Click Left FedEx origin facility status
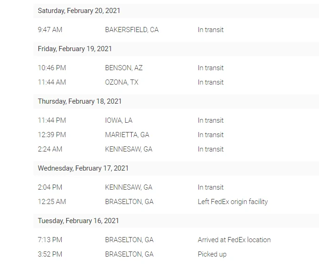This screenshot has width=319, height=264. pyautogui.click(x=233, y=202)
